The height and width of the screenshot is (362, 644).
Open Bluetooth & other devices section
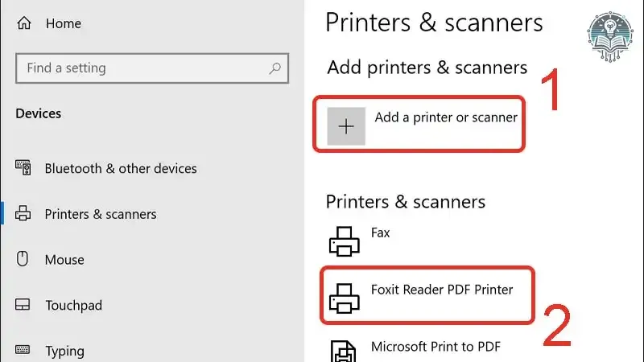click(121, 168)
